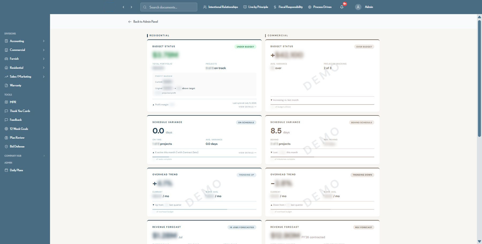
Task: Click View Details in Residential Budget Status
Action: 247,107
